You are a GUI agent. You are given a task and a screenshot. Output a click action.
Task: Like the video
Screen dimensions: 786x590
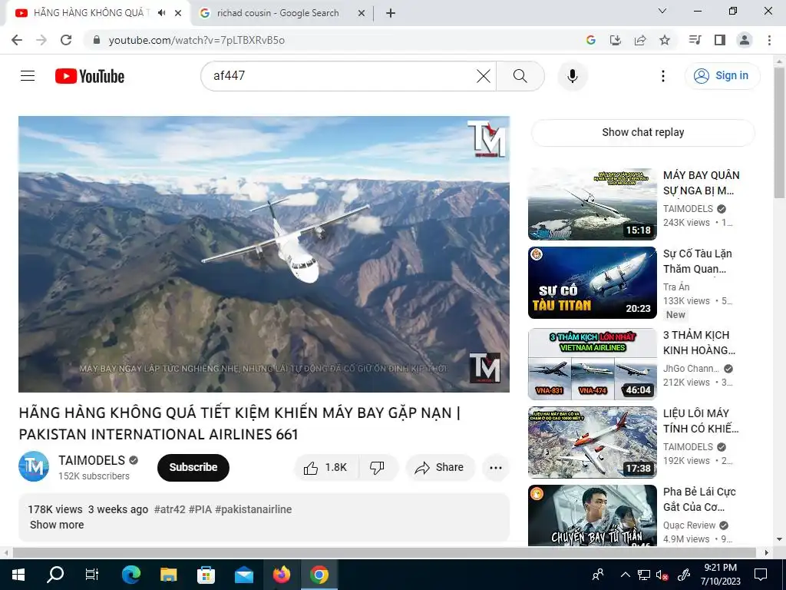coord(327,468)
